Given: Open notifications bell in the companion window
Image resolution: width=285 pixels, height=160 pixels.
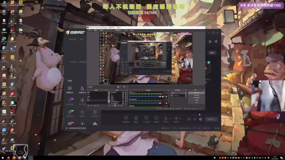Looking at the screenshot, I should 210,41.
